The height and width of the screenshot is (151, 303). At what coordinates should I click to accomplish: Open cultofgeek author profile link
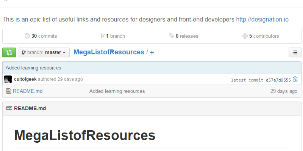click(25, 79)
